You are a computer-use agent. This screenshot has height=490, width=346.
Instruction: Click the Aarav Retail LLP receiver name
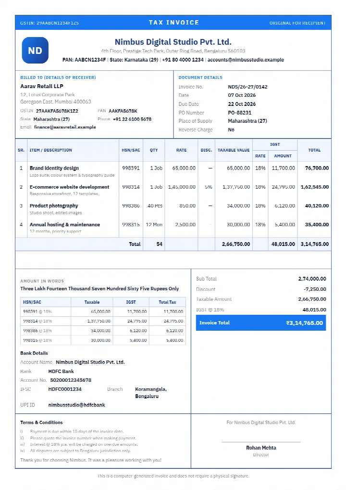point(42,86)
